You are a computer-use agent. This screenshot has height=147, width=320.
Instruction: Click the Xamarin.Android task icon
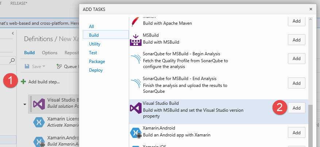(x=136, y=133)
